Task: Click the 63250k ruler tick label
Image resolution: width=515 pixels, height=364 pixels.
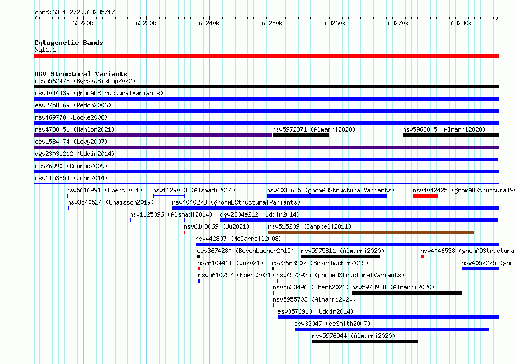Action: [272, 23]
